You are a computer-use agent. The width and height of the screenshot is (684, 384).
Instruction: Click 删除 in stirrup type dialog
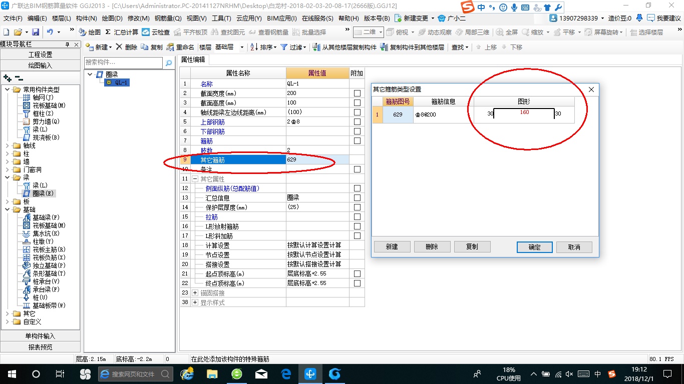coord(432,246)
